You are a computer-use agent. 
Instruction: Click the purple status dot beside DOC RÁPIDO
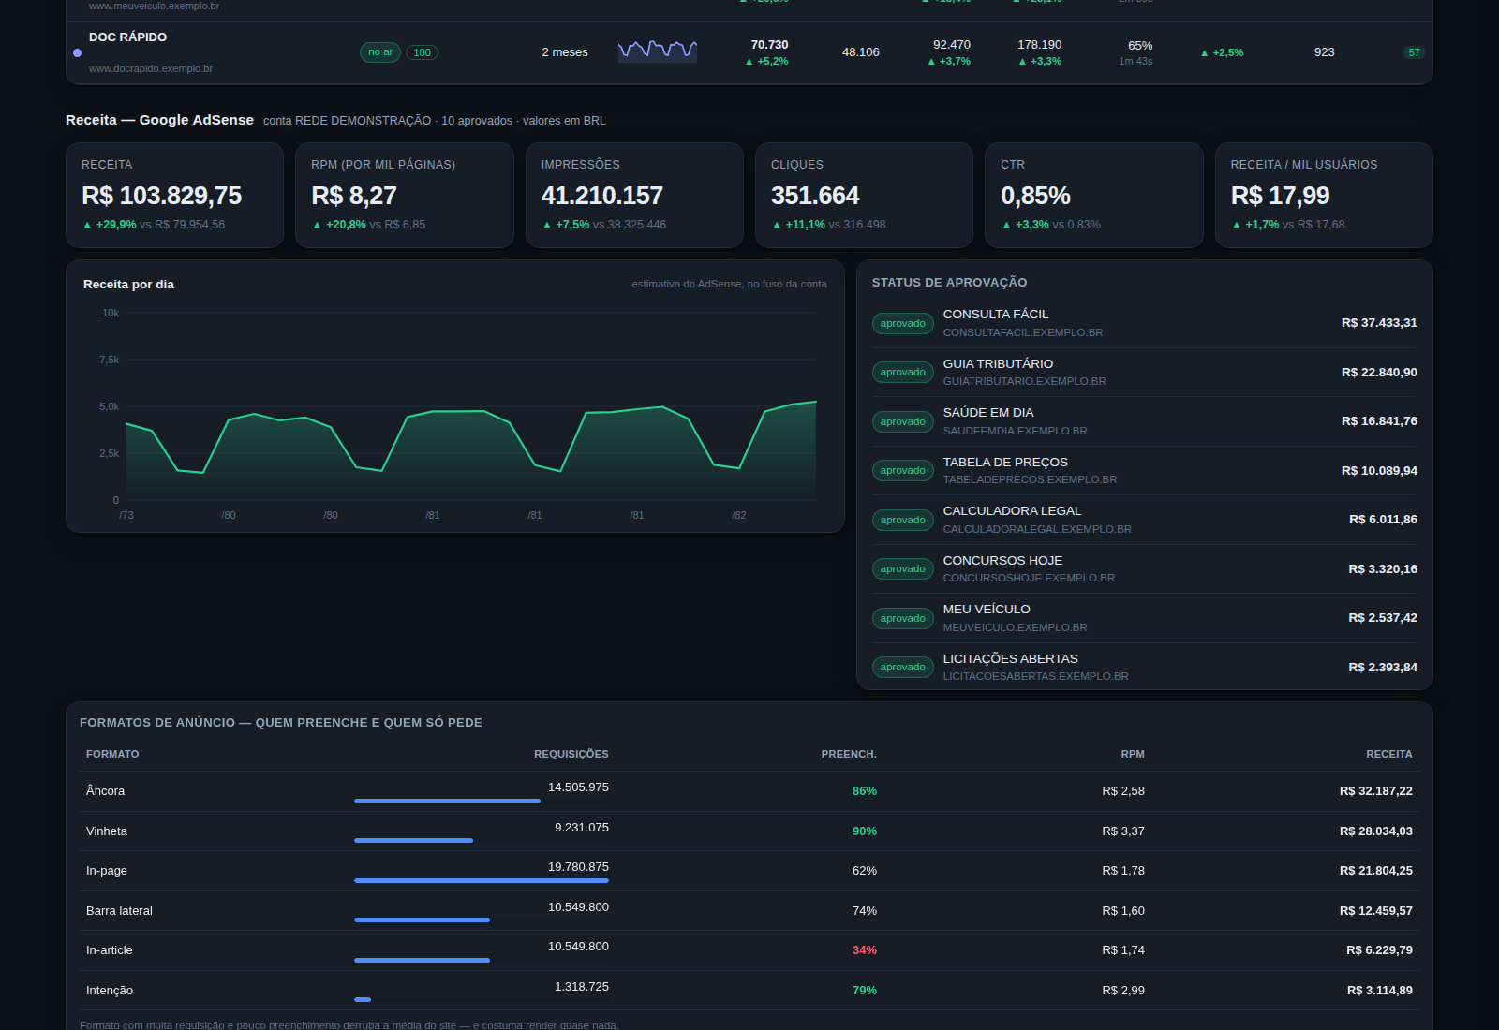pyautogui.click(x=77, y=52)
